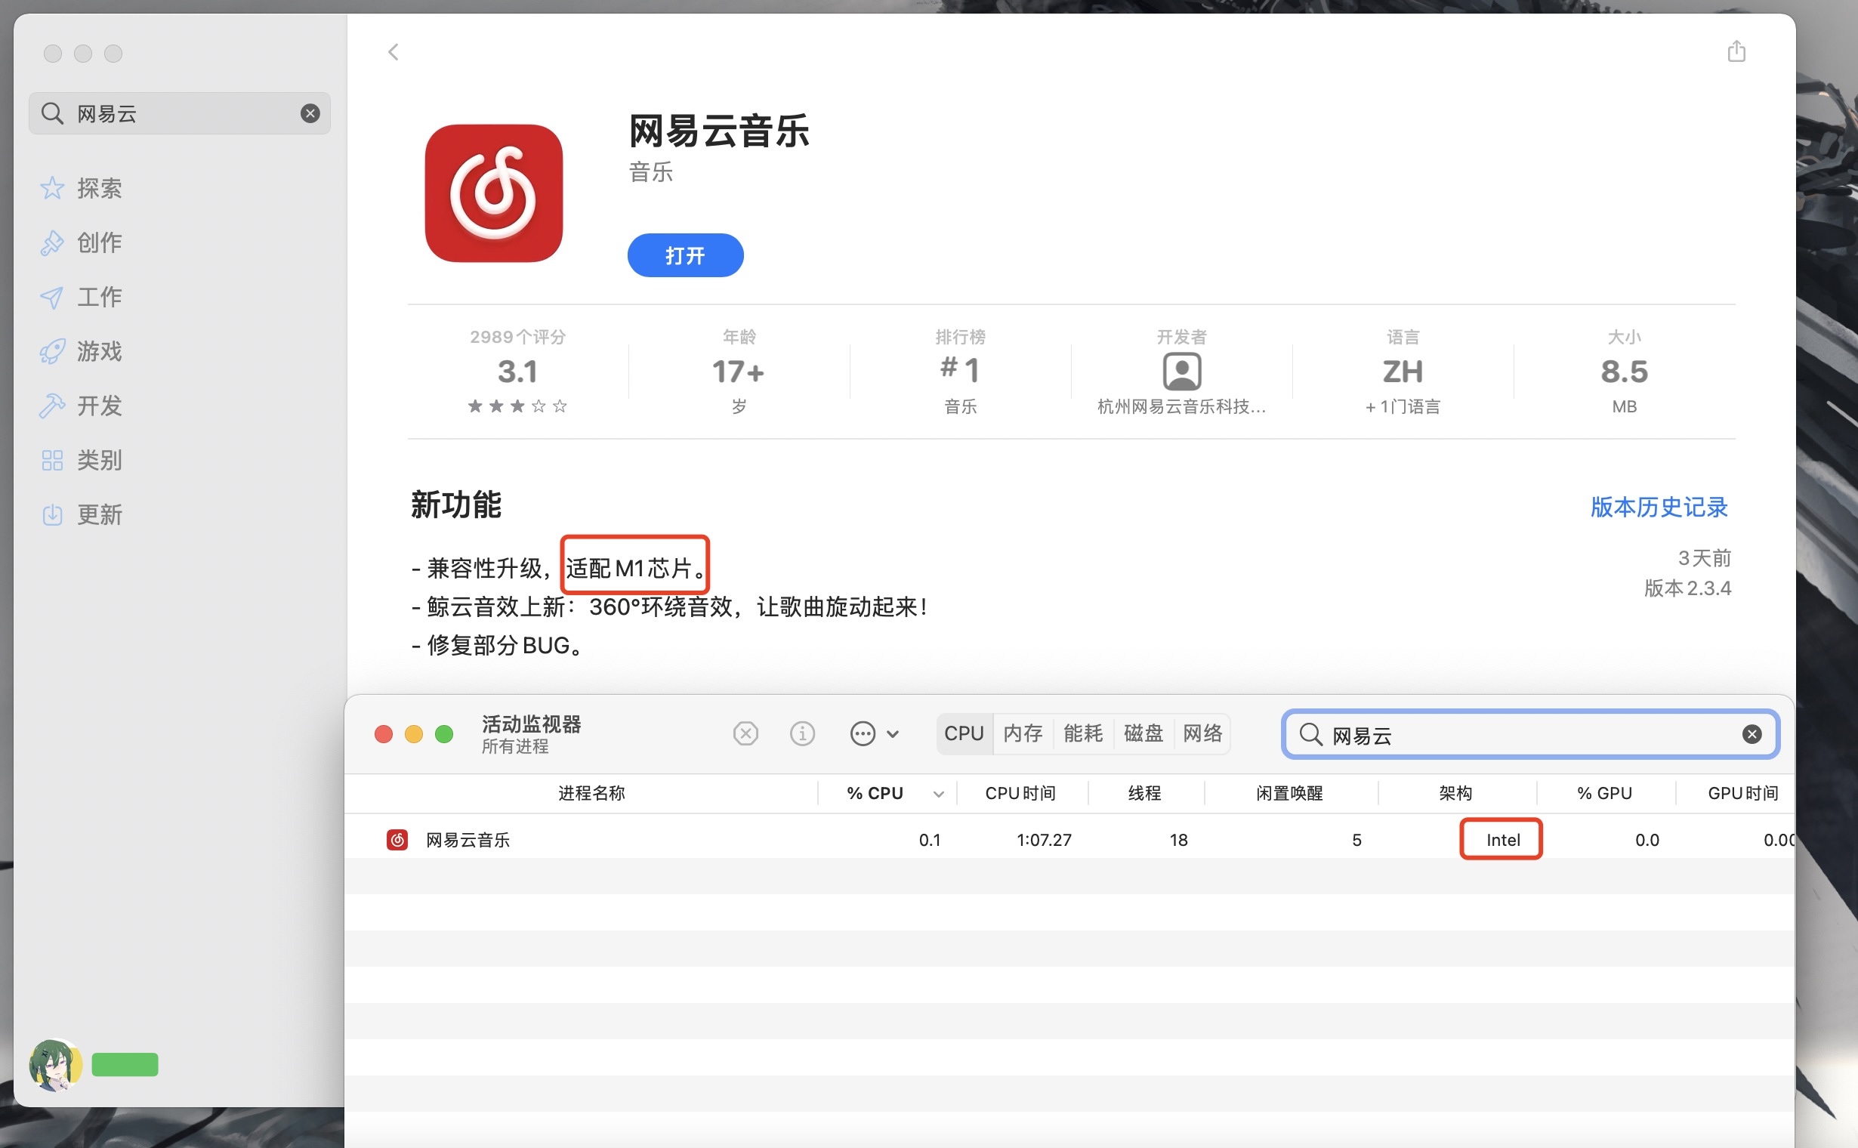Click the share icon in App Store

tap(1736, 51)
